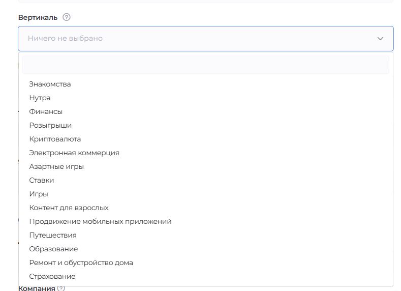Choose Электронная коммерция option

click(x=74, y=153)
